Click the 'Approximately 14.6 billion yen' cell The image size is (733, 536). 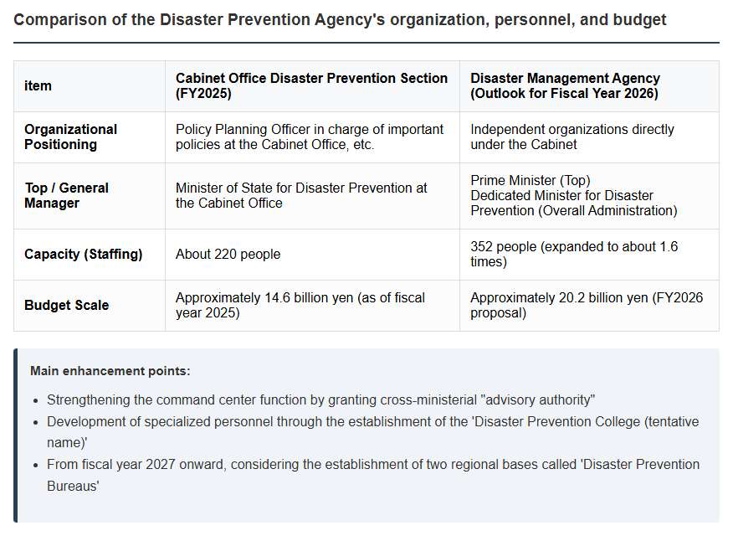click(312, 306)
